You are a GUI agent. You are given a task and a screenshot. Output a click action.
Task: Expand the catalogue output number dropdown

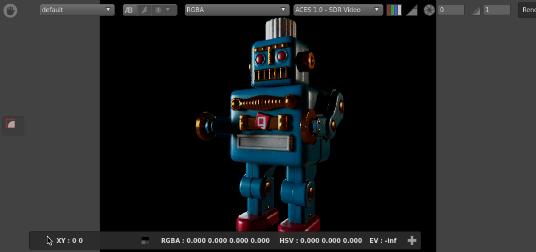click(162, 10)
